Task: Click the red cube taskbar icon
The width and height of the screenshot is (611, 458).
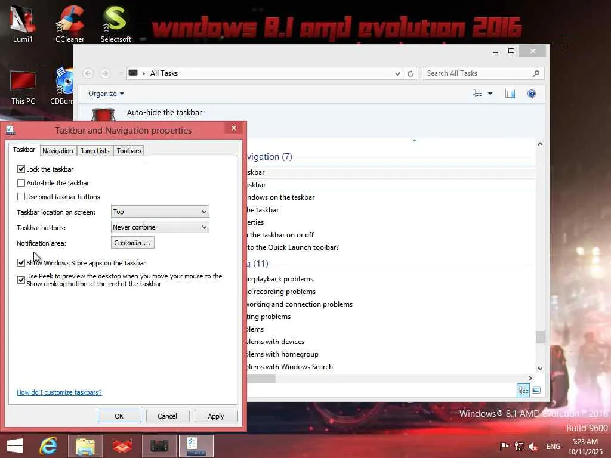Action: pos(122,446)
